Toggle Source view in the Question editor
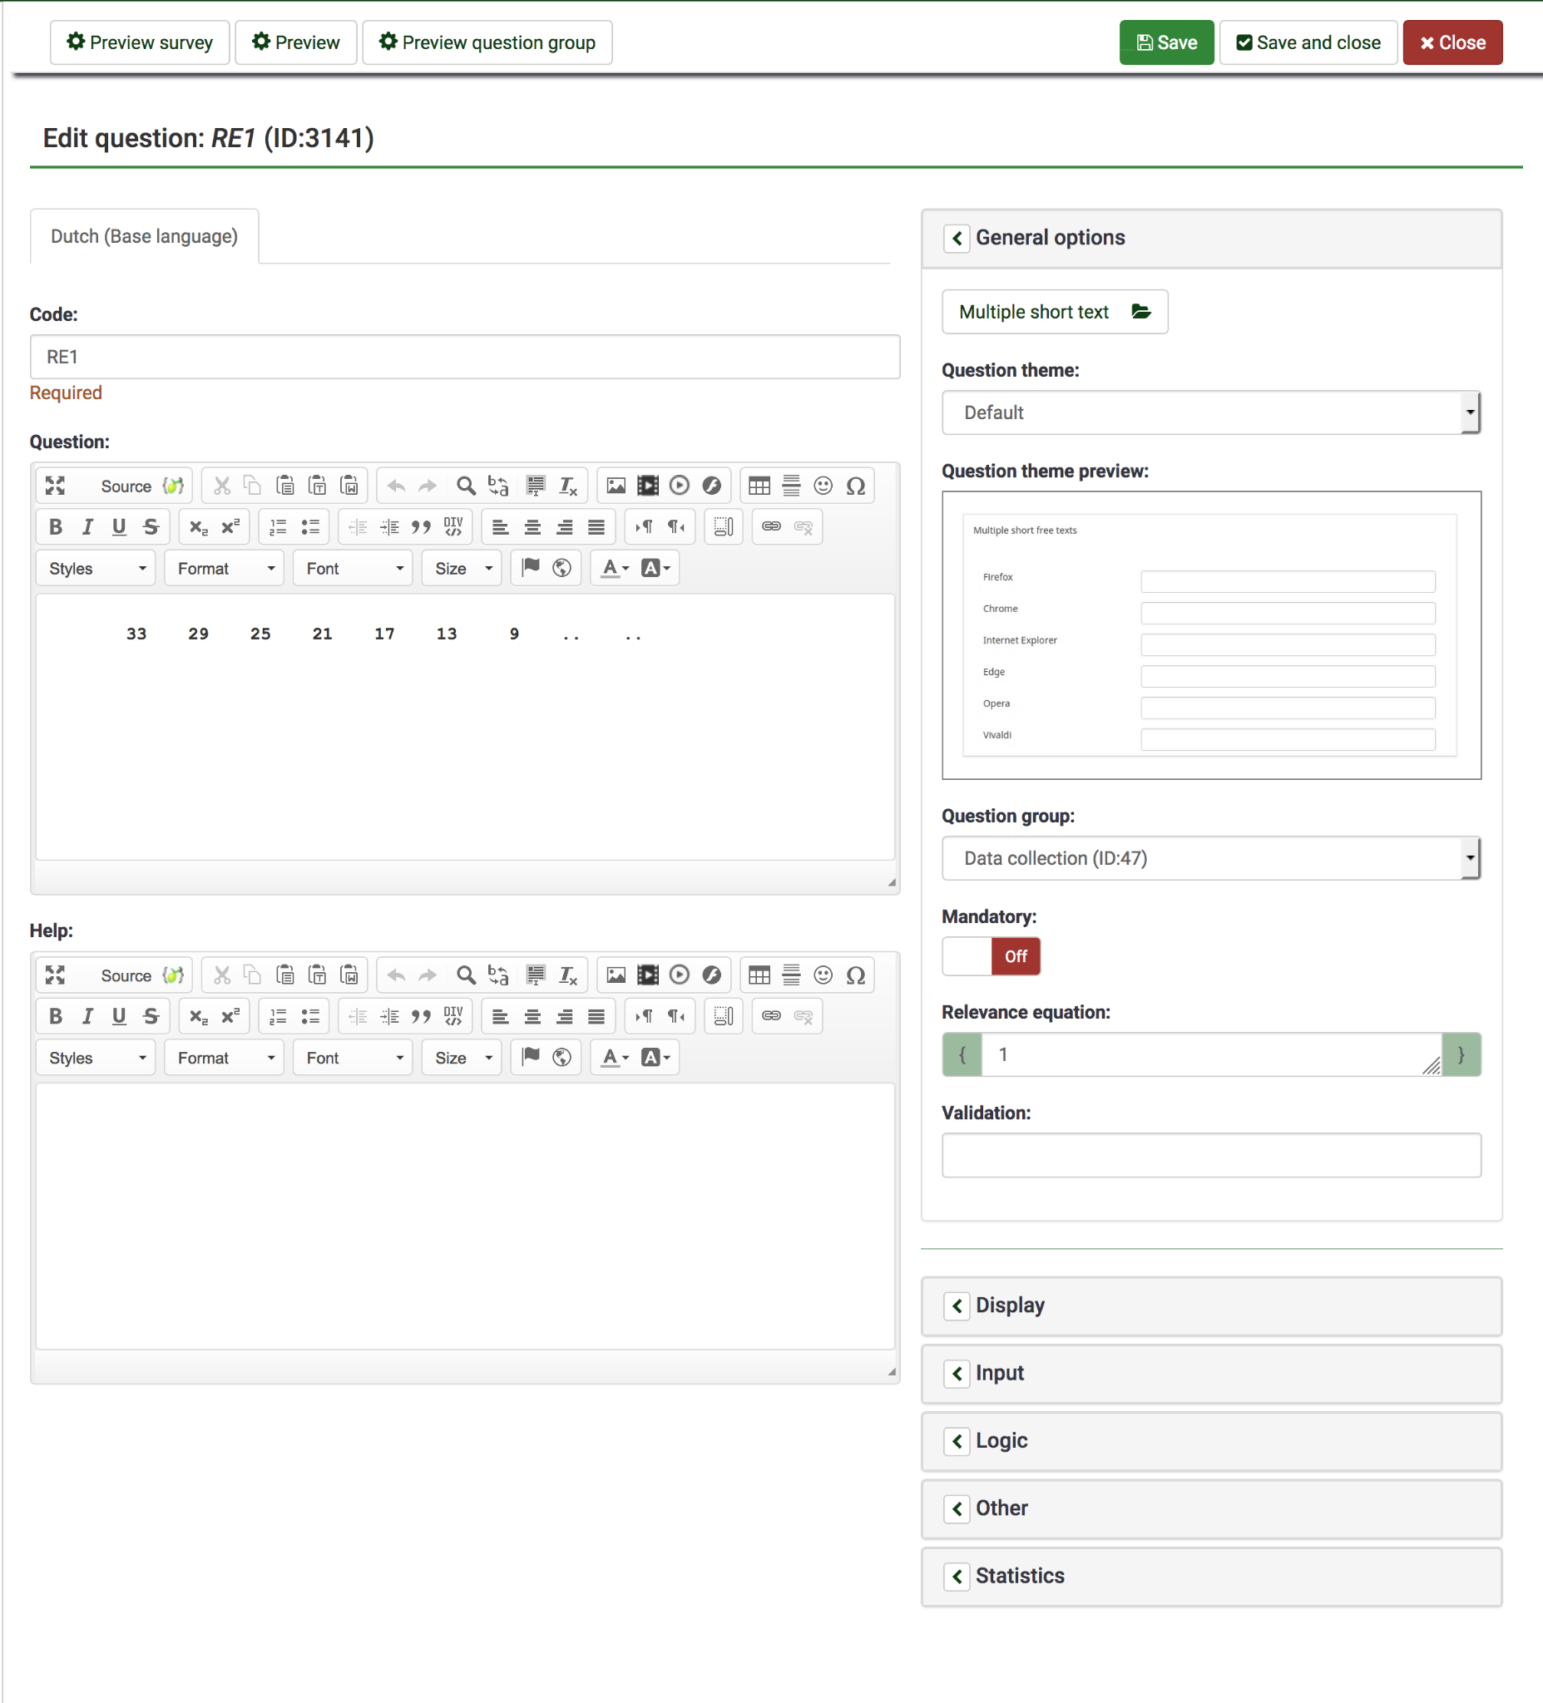Image resolution: width=1543 pixels, height=1703 pixels. (x=126, y=486)
